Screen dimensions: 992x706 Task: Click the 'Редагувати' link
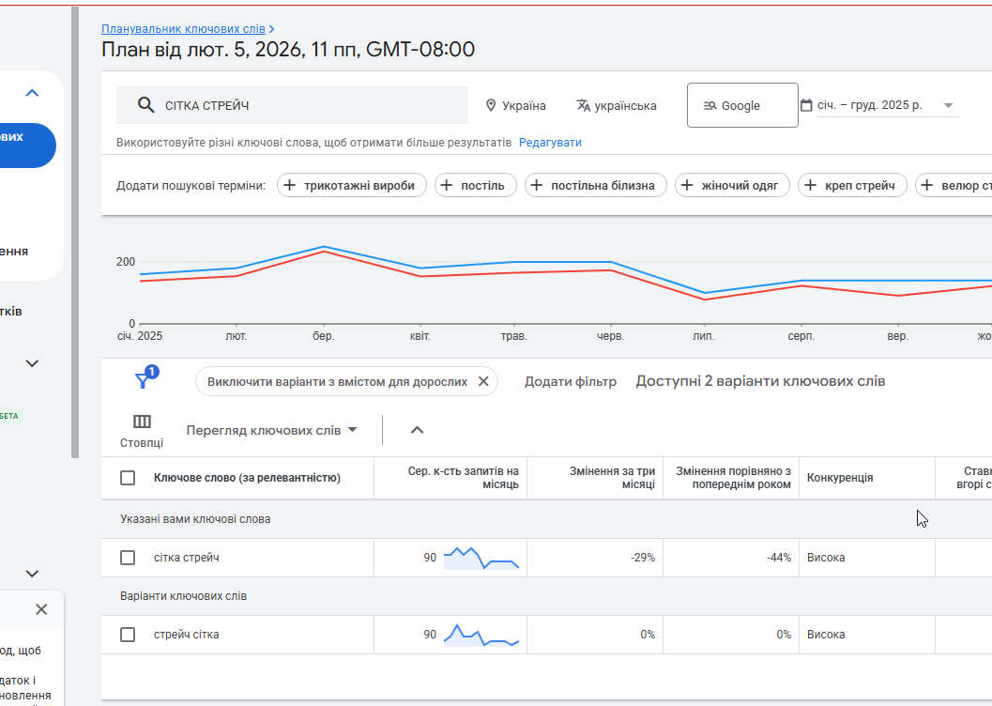coord(550,143)
